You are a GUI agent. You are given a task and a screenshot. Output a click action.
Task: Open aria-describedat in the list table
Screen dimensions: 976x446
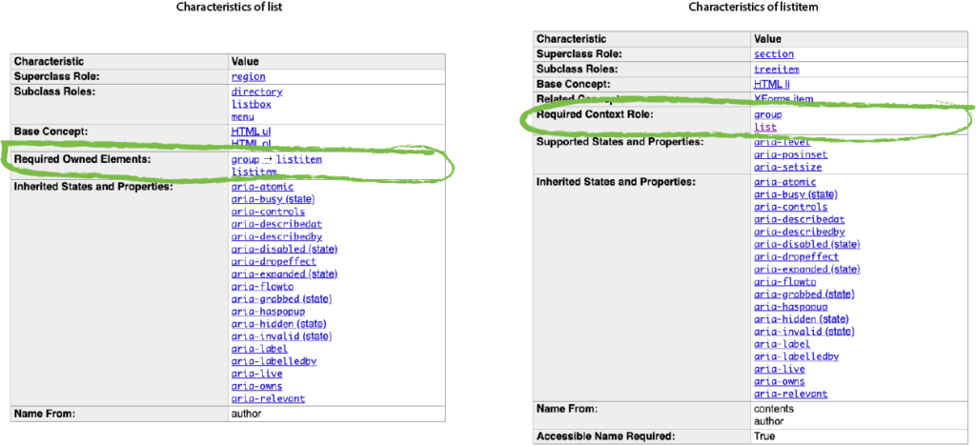coord(276,224)
